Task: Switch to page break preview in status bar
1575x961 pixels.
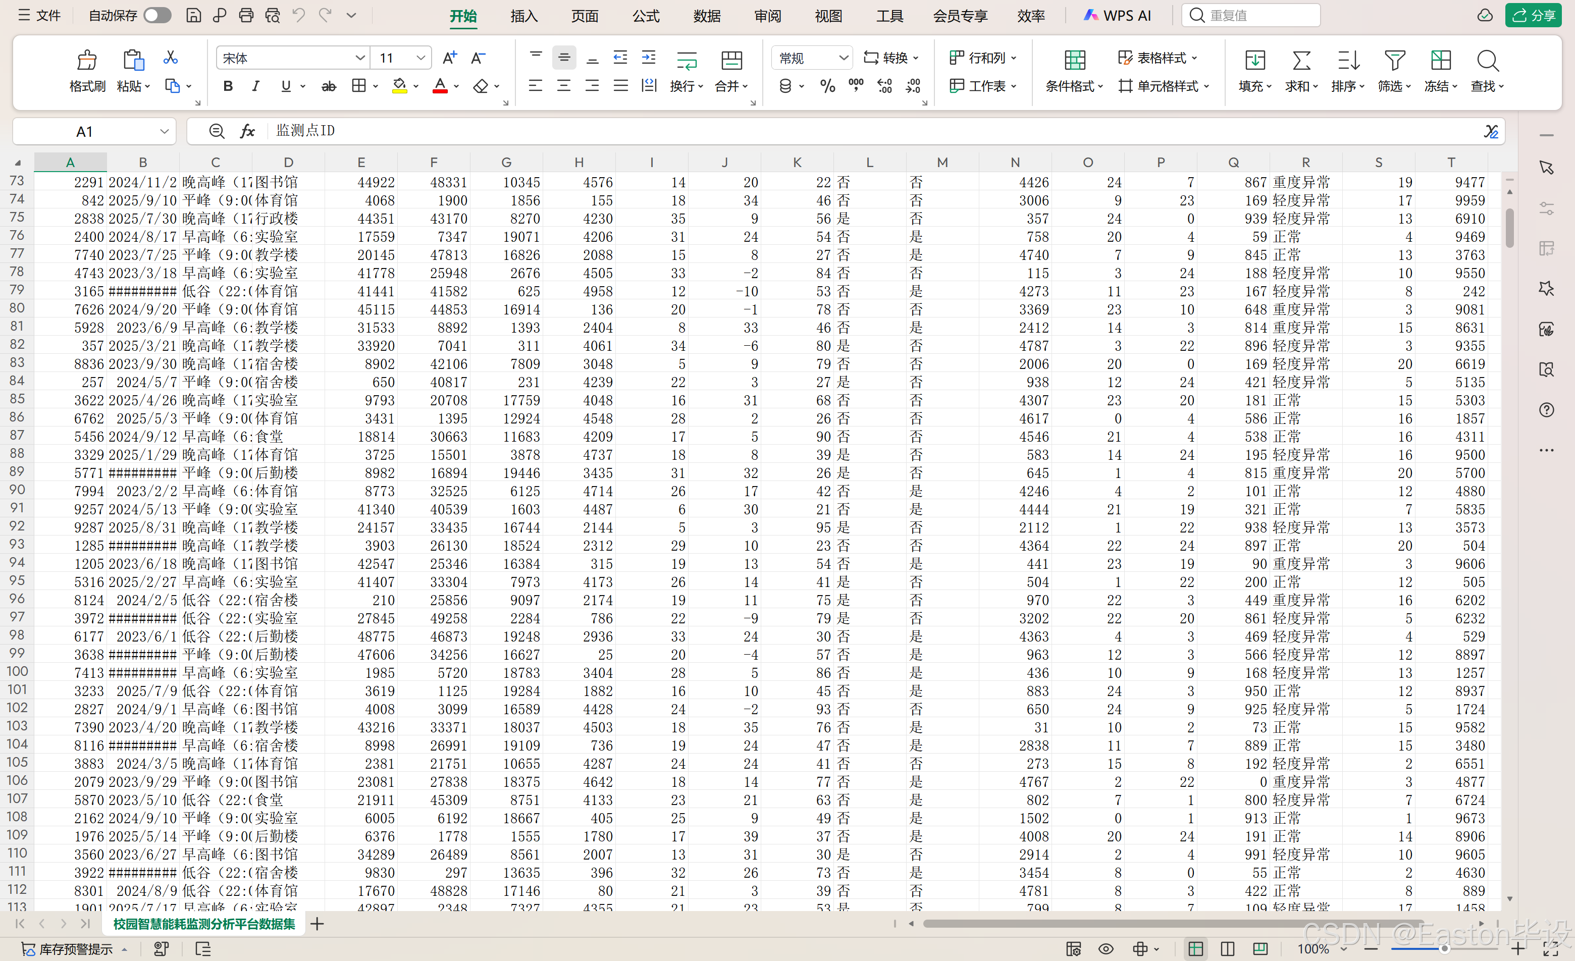Action: coord(1260,949)
